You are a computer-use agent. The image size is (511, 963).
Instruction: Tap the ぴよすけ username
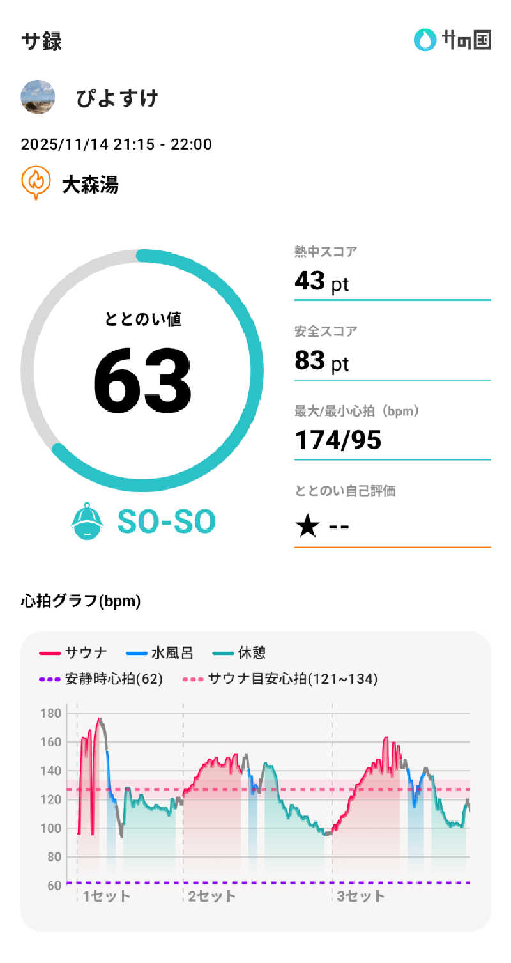tap(117, 98)
